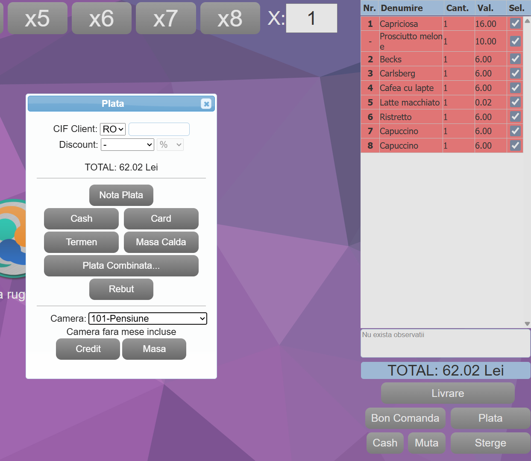The width and height of the screenshot is (531, 461).
Task: Toggle the Latte macchiato selection checkbox
Action: point(515,102)
